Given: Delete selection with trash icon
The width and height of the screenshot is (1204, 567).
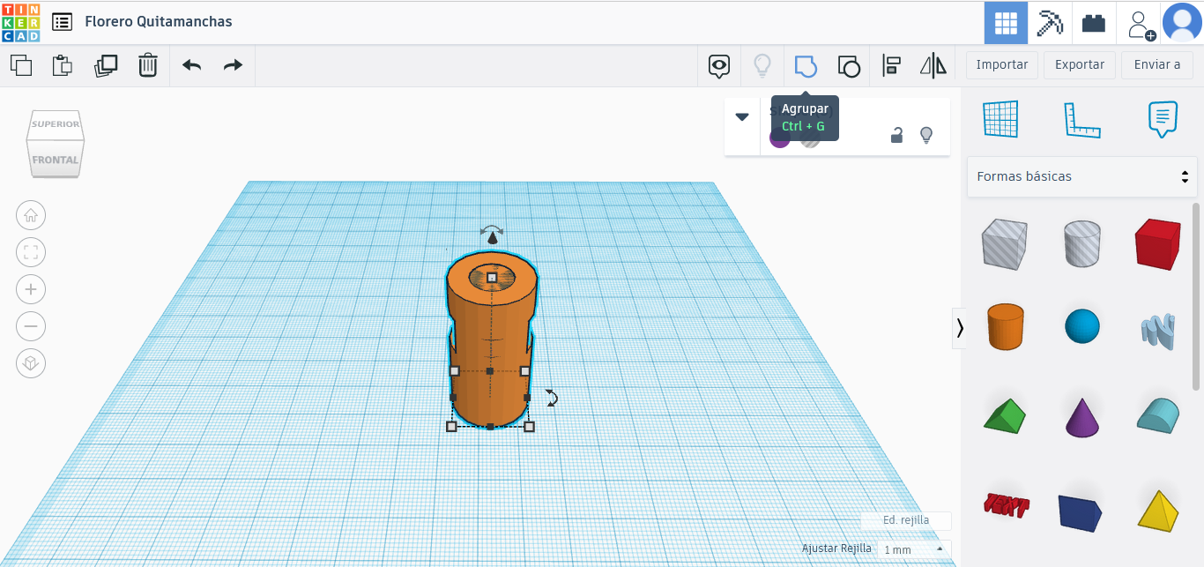Looking at the screenshot, I should (x=148, y=65).
